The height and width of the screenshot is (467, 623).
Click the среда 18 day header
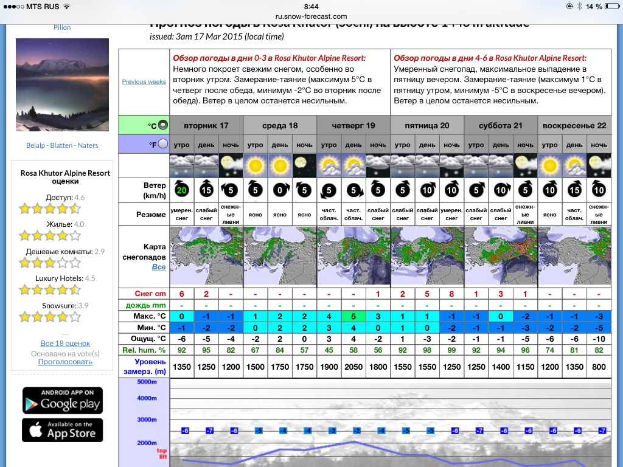pos(280,125)
